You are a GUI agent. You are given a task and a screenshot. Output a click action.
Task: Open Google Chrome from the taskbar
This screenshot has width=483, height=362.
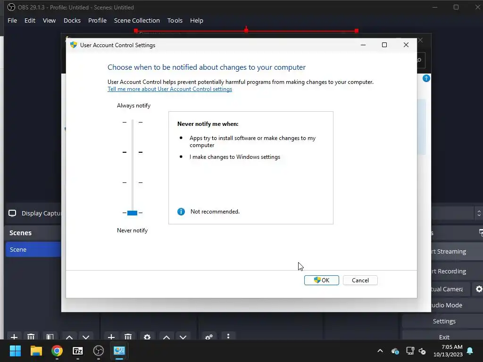57,351
